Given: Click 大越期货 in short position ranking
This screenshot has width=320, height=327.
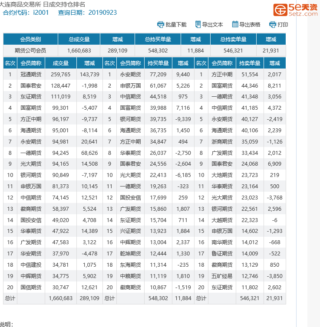Looking at the screenshot, I should [222, 220].
